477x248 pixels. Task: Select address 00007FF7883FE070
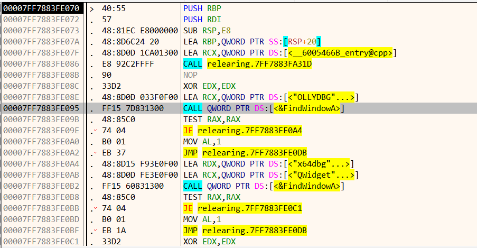[x=41, y=8]
